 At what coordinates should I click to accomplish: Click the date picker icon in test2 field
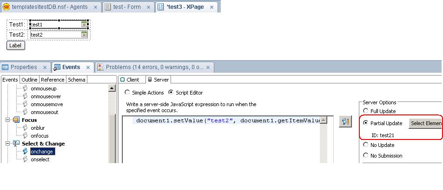(x=84, y=34)
